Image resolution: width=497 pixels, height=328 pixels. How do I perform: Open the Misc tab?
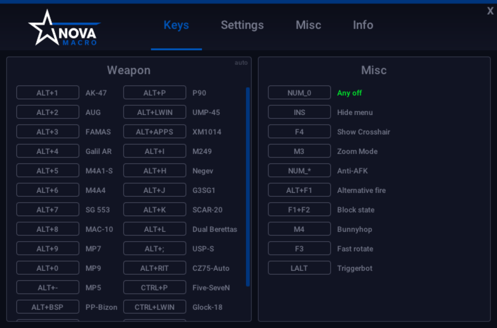[x=308, y=25]
